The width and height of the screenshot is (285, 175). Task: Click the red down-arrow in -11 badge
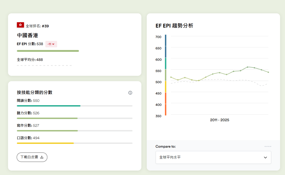point(53,44)
